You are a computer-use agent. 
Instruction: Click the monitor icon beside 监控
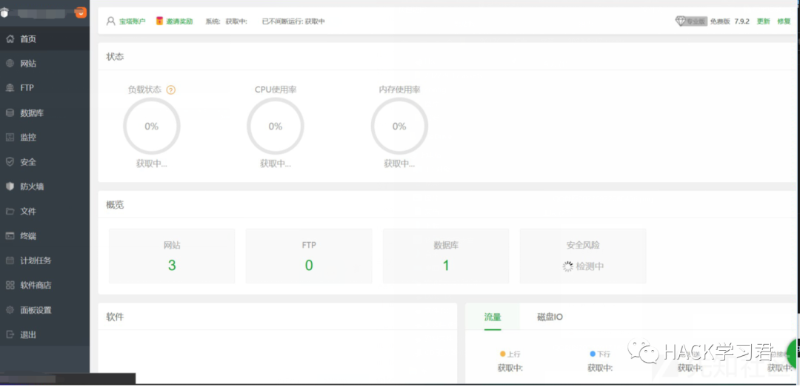point(10,137)
